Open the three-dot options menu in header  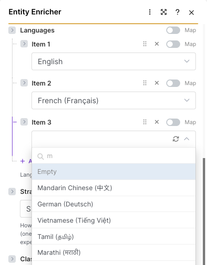point(150,12)
